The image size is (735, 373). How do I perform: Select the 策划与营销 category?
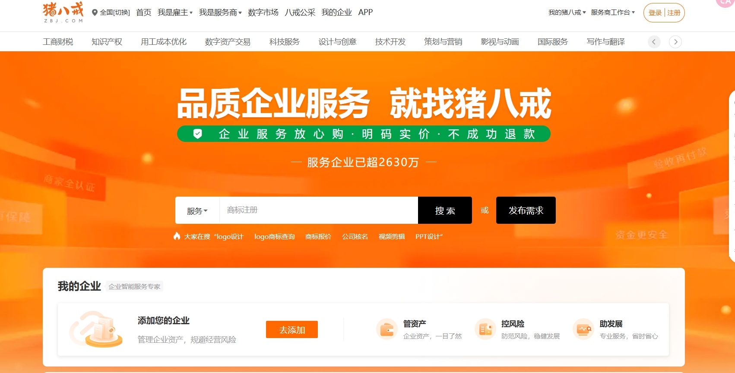[x=443, y=42]
